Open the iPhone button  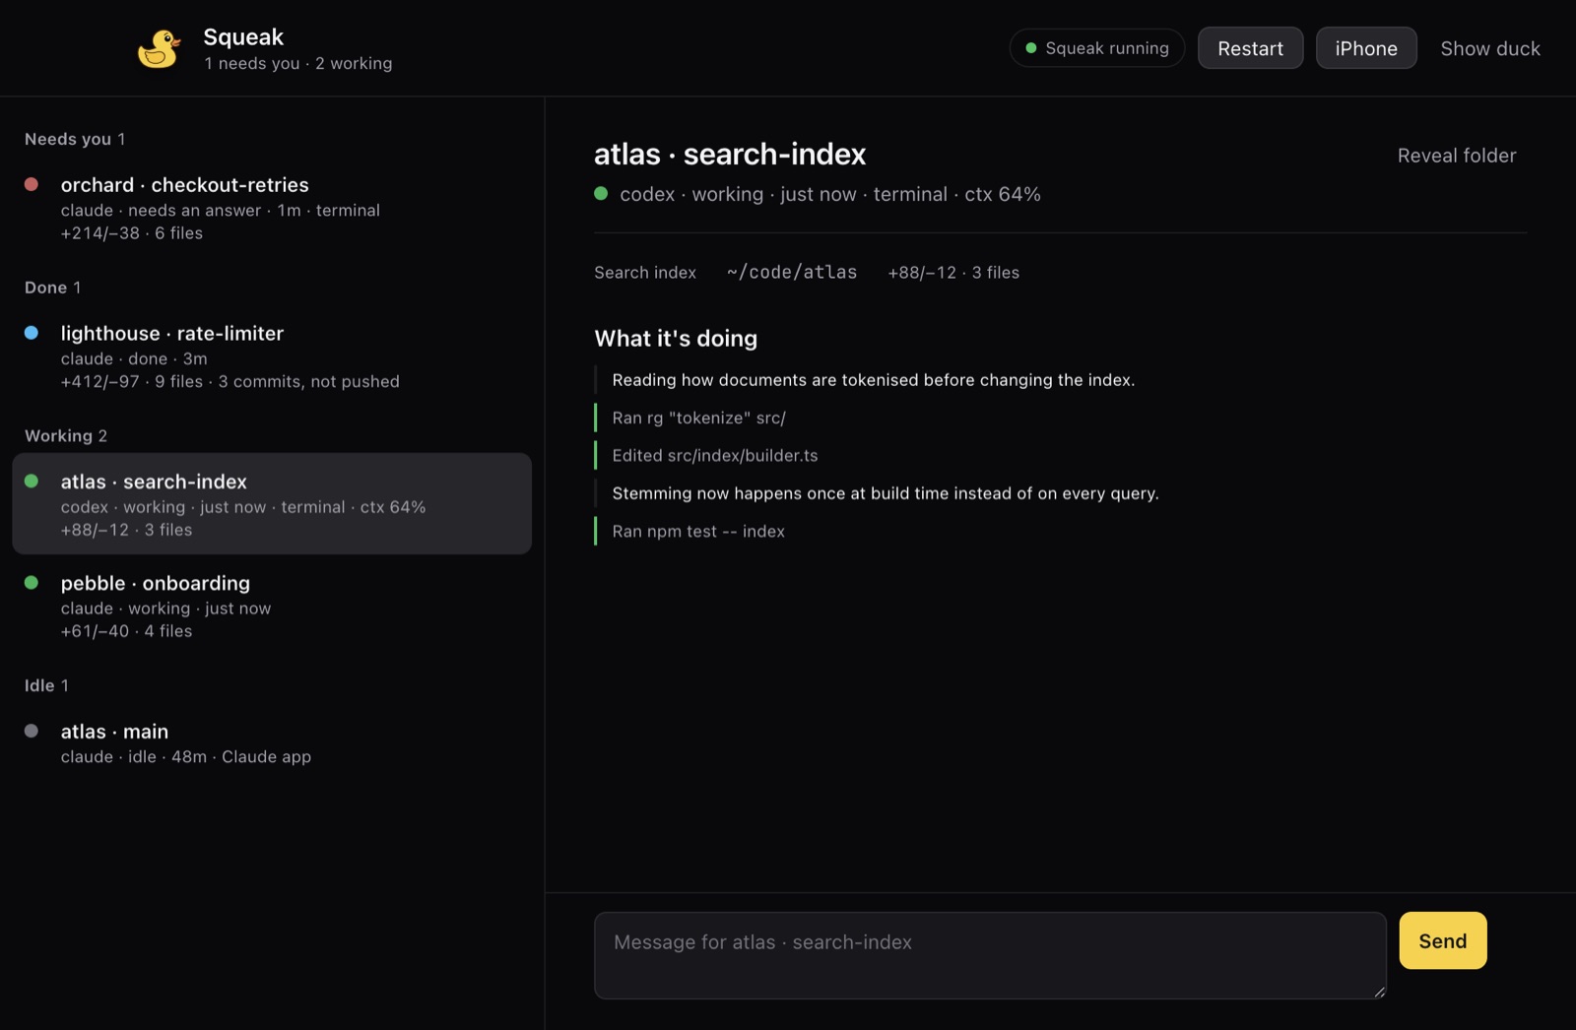(1366, 48)
